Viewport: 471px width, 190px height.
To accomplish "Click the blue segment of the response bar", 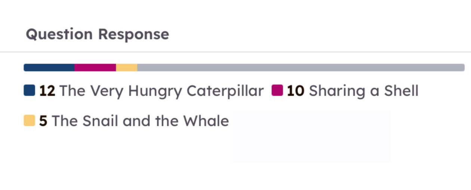I will click(x=49, y=67).
